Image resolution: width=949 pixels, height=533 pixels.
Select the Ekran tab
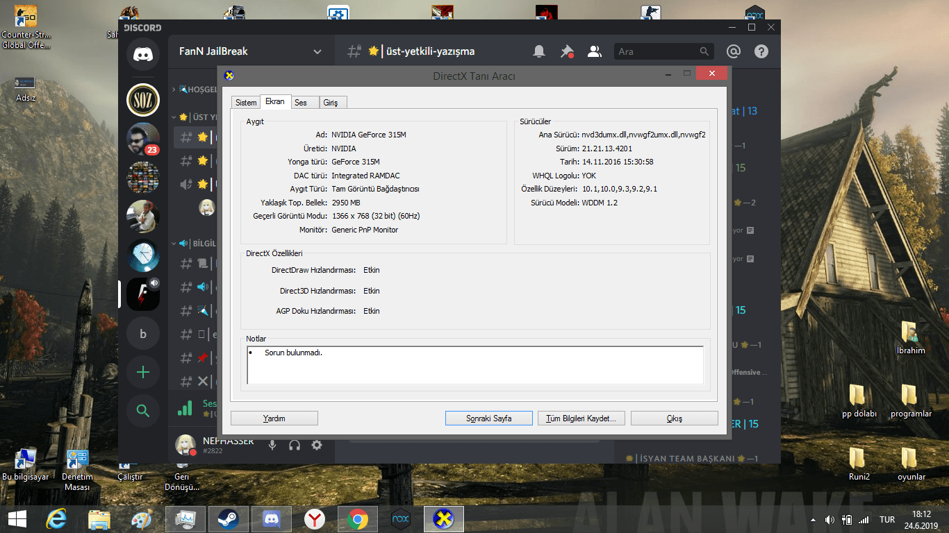click(x=275, y=101)
